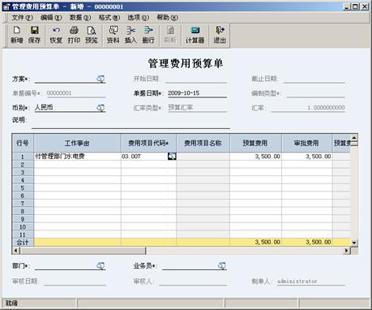Image resolution: width=372 pixels, height=310 pixels.
Task: Click the 汇率类型 field showing 预算汇率
Action: [x=197, y=108]
